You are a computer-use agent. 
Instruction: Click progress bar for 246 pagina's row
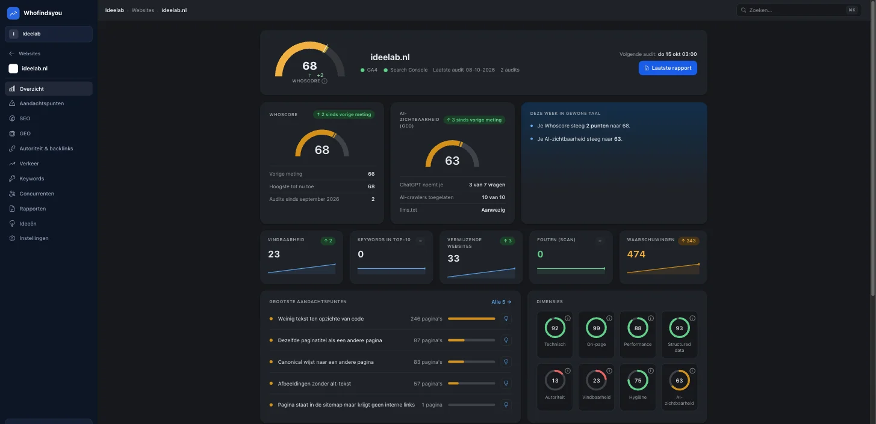[471, 319]
